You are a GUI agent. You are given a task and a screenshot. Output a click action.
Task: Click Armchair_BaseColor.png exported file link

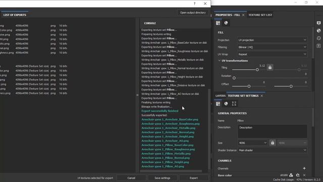coord(170,119)
